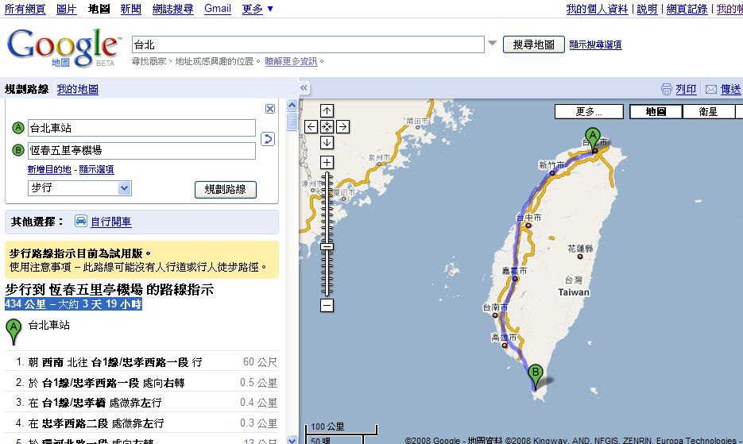Swap start and destination locations

point(268,139)
